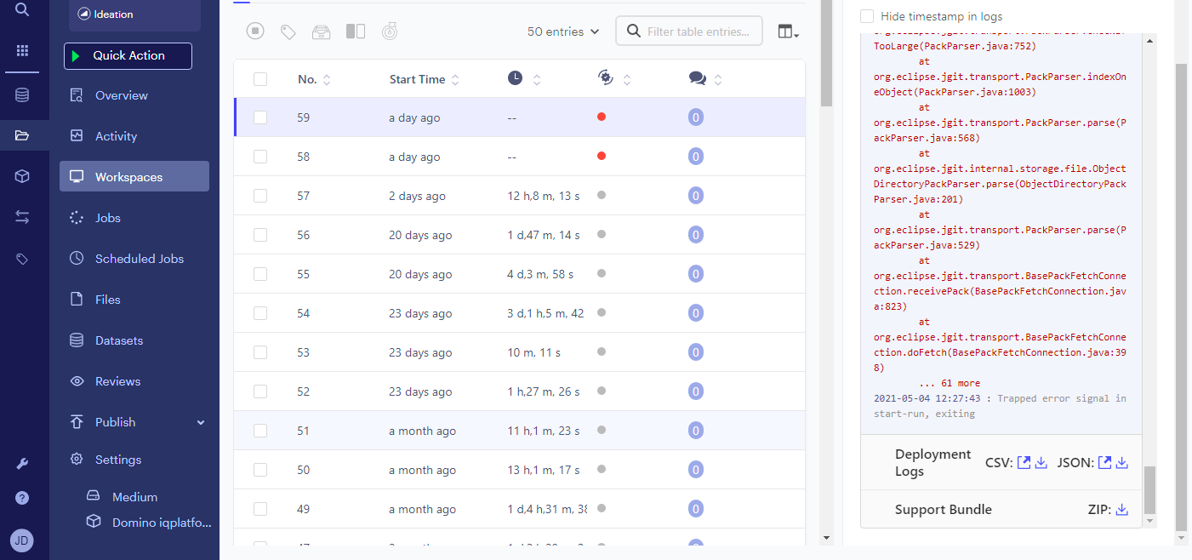Image resolution: width=1192 pixels, height=560 pixels.
Task: Tick the select-all header checkbox
Action: coord(260,79)
